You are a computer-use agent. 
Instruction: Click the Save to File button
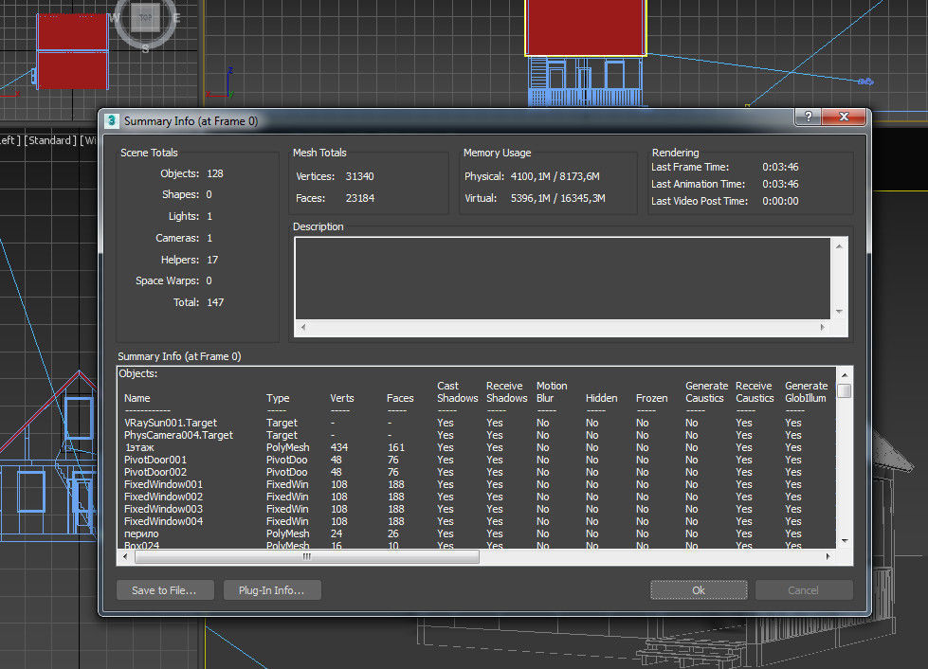[x=165, y=589]
